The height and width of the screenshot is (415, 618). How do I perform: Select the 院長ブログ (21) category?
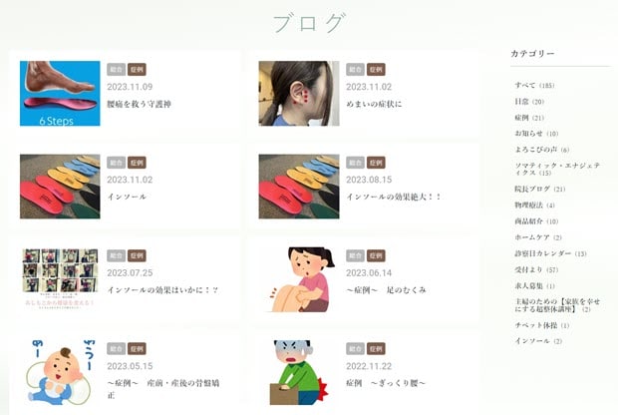[540, 189]
